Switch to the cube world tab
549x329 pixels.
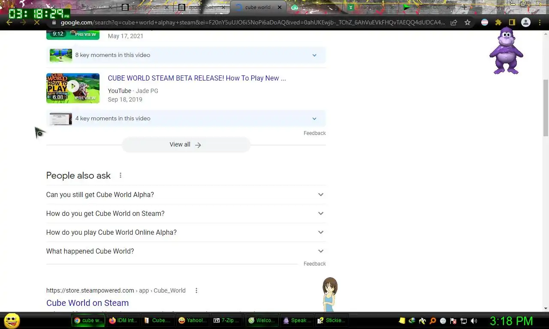click(258, 7)
